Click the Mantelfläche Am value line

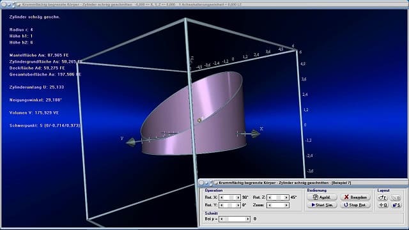click(39, 56)
